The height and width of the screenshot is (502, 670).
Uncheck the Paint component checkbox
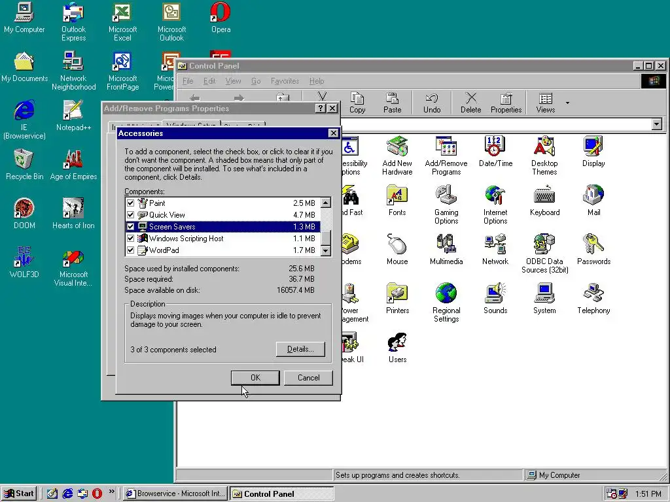point(131,203)
